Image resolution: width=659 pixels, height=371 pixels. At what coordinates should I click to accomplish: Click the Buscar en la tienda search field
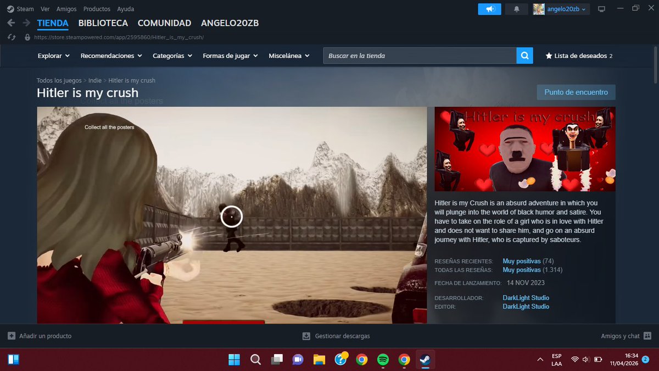420,56
